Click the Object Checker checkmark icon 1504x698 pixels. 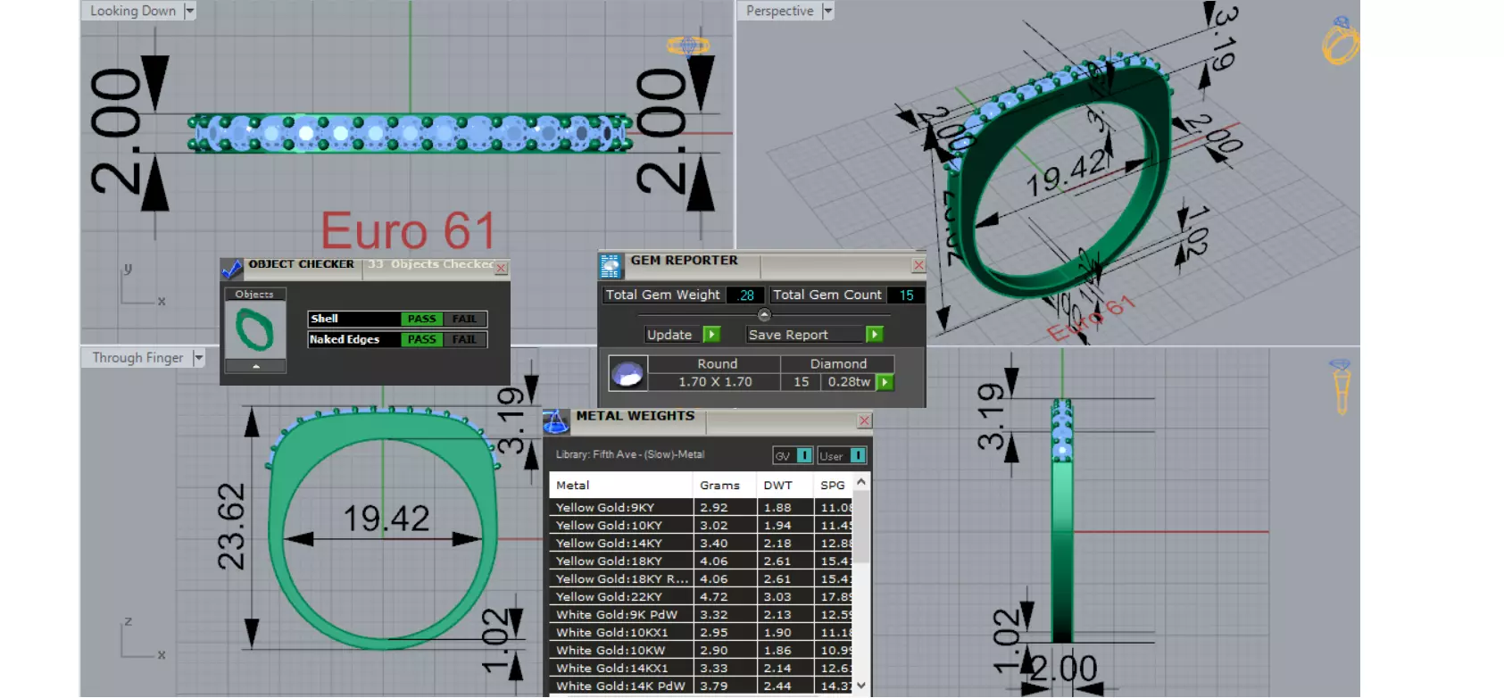pyautogui.click(x=232, y=269)
